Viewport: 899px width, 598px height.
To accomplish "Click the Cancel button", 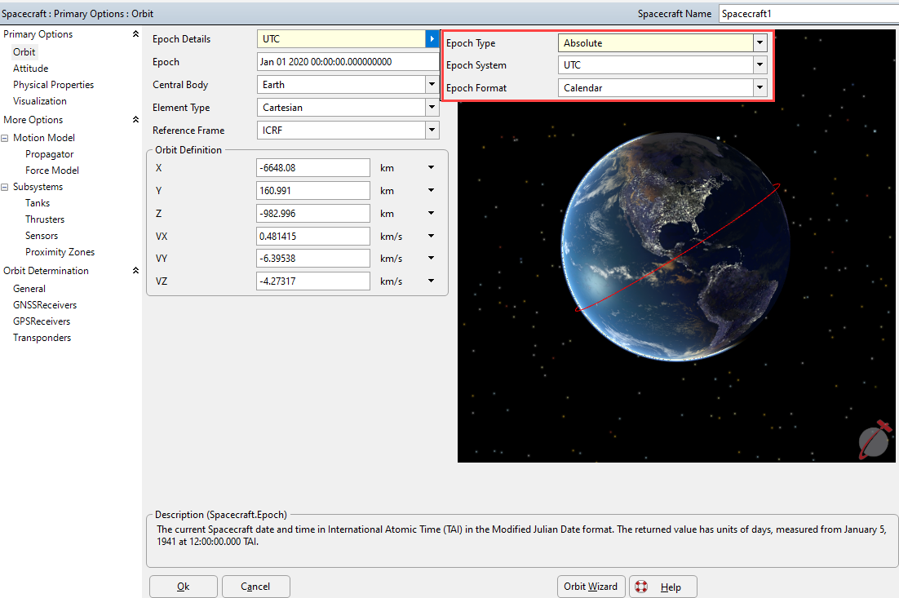I will tap(255, 587).
